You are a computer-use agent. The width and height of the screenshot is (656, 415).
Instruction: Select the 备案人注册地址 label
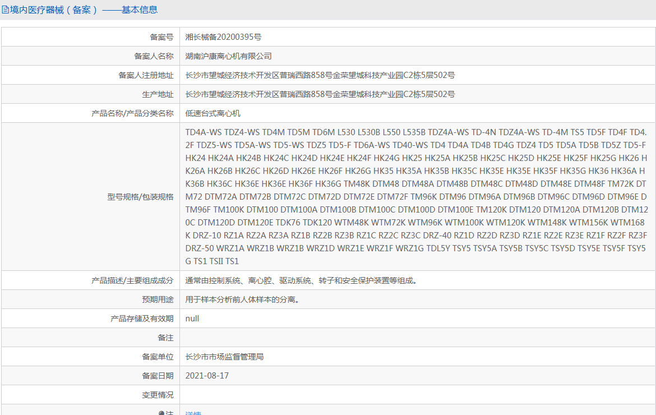146,75
